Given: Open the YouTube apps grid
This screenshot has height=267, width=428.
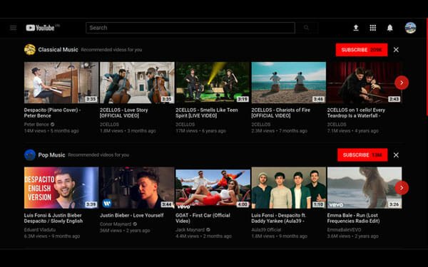Looking at the screenshot, I should point(373,28).
